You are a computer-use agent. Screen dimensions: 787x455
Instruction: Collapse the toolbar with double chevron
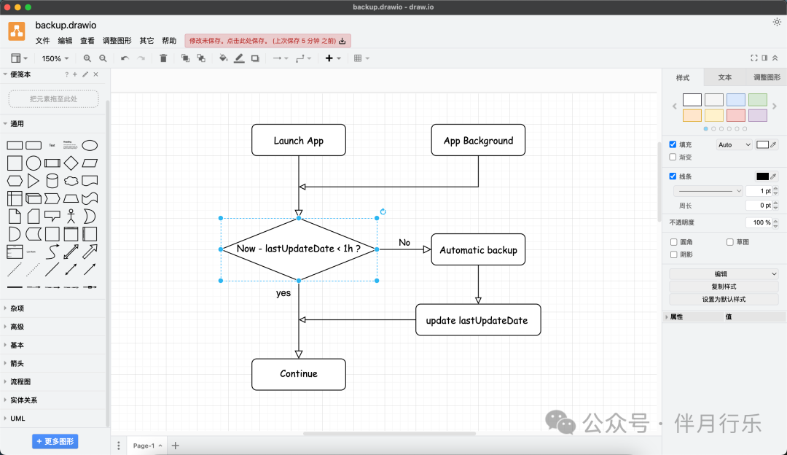[775, 58]
